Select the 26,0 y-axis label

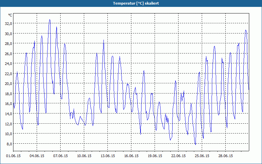pos(9,53)
